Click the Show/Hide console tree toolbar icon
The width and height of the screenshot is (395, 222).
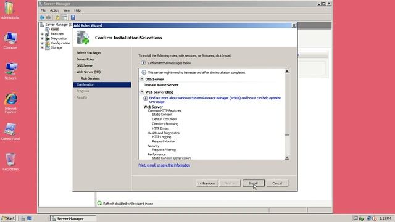tap(65, 17)
